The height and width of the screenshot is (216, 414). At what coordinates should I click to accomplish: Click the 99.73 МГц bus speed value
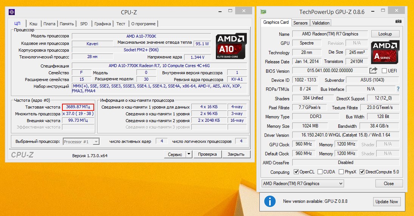78,120
